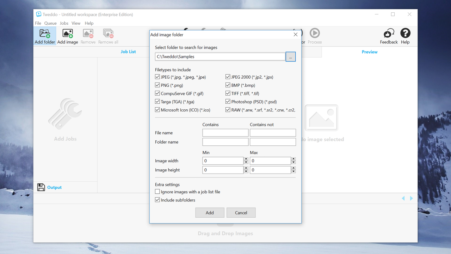Screen dimensions: 451x254
Task: Click the Process play icon
Action: click(x=315, y=33)
